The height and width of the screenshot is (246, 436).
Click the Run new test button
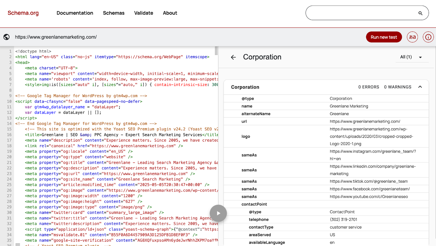point(384,37)
